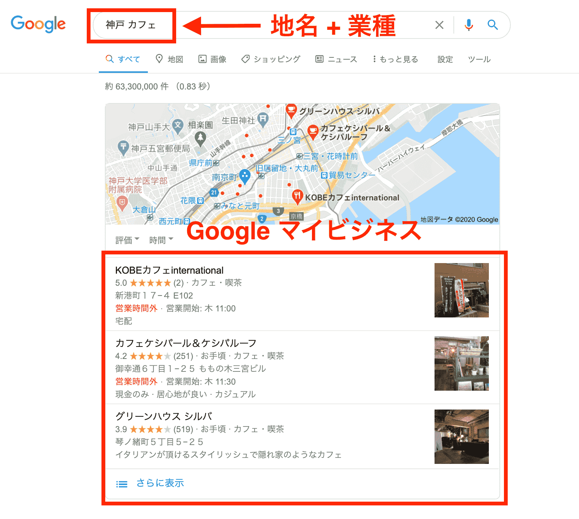Screen dimensions: 579x519
Task: Open 設定 settings menu
Action: 445,59
